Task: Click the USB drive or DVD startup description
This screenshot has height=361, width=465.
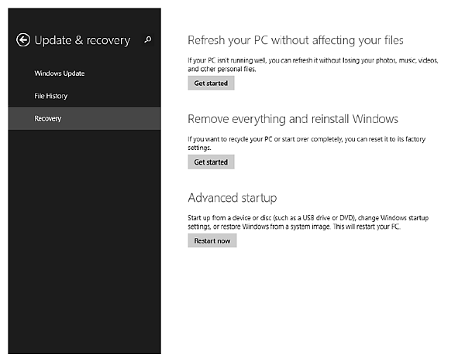Action: pos(306,221)
